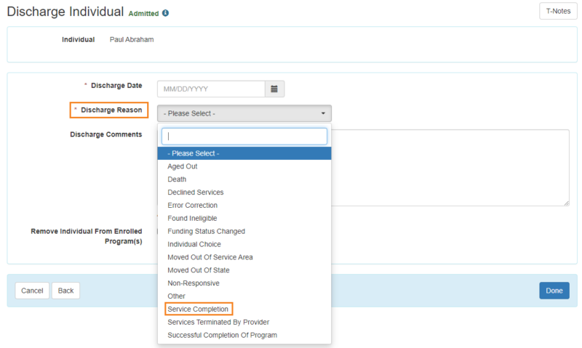
Task: Select 'Individual Choice' from the list
Action: [194, 244]
